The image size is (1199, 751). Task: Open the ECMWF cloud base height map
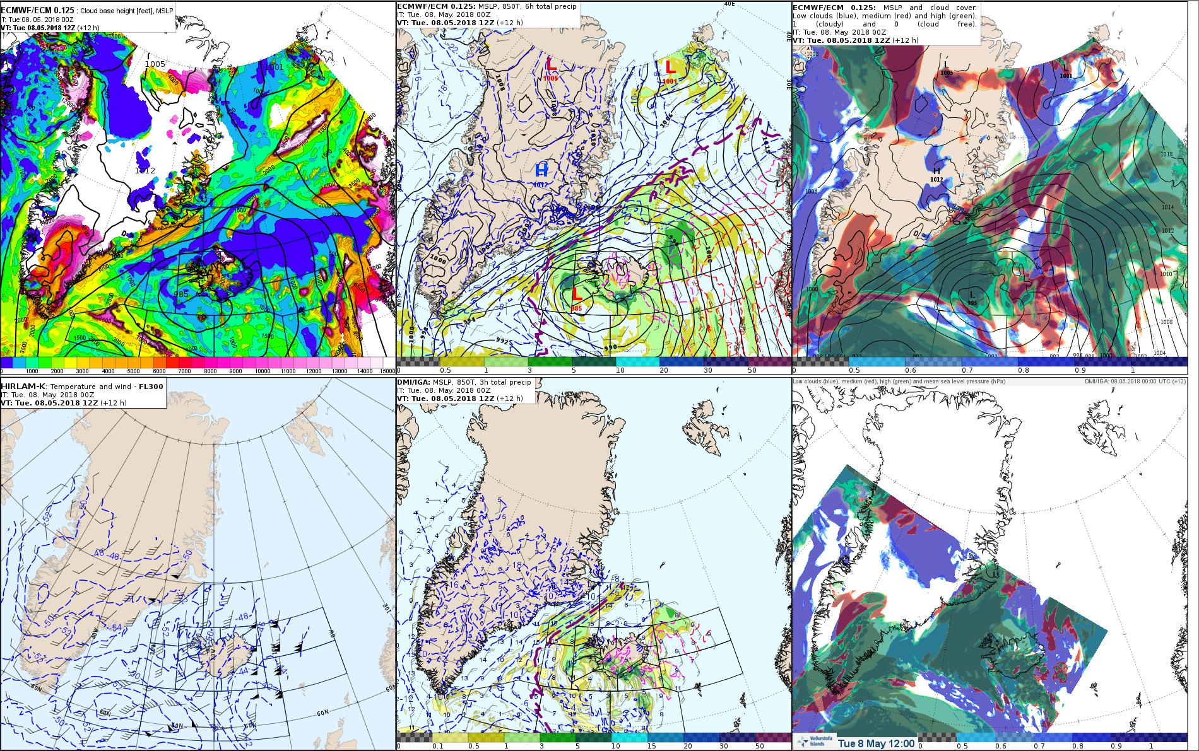click(x=198, y=187)
